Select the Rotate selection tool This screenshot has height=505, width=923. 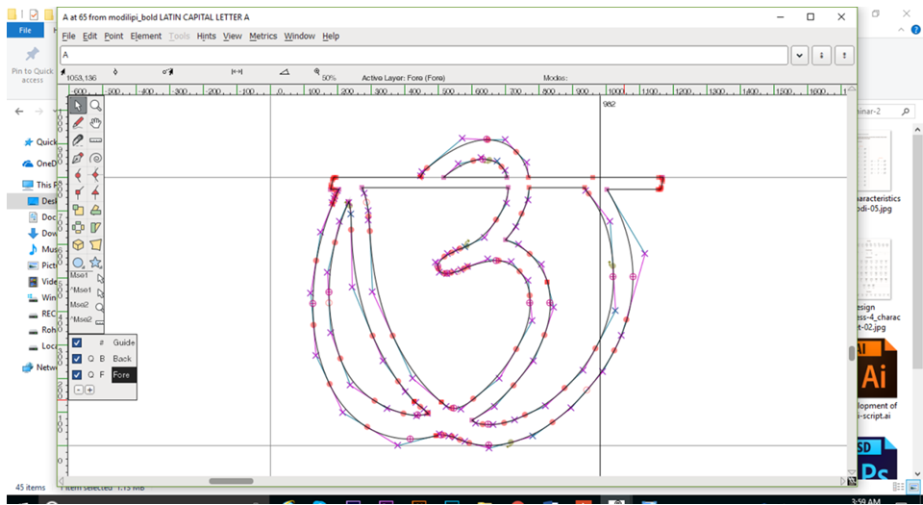(x=95, y=210)
